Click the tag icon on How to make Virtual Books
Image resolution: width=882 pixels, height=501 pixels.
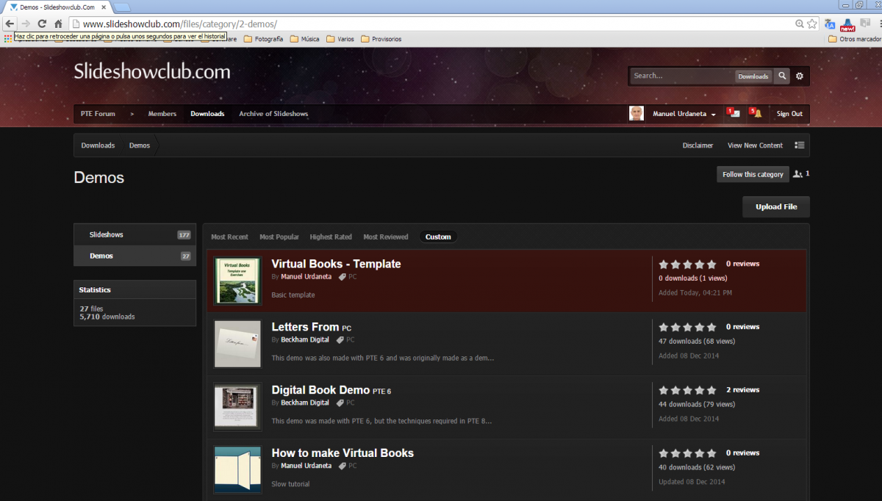tap(342, 466)
